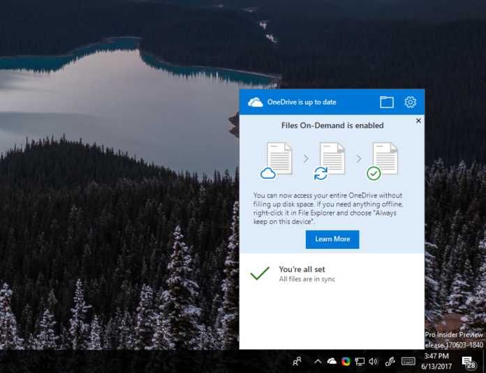Click the 'OneDrive is up to date' title

(302, 102)
